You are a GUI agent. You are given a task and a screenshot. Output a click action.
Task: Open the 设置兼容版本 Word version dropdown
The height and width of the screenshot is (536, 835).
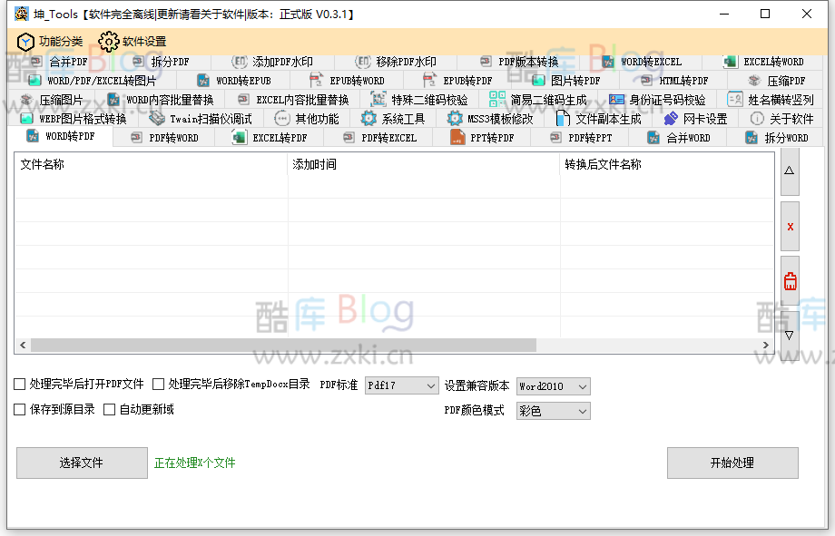click(x=554, y=385)
